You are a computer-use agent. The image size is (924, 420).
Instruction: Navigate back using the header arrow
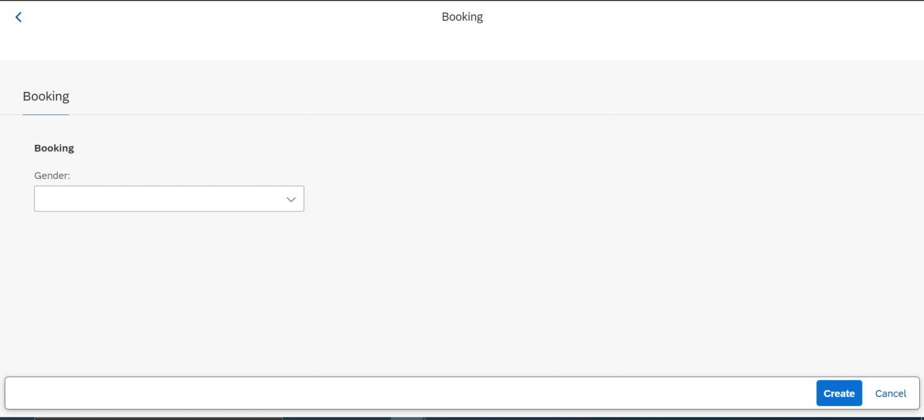coord(18,16)
